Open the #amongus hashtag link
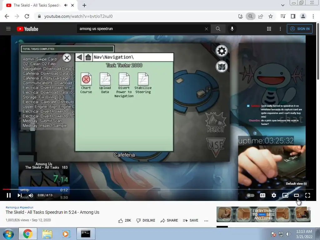 click(x=12, y=207)
